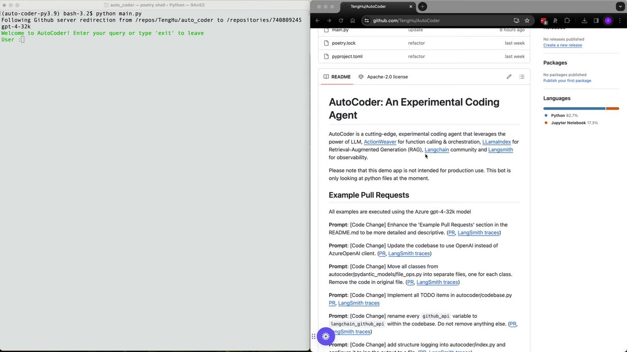The width and height of the screenshot is (627, 352).
Task: Open PR link for README enhancement prompt
Action: point(452,233)
